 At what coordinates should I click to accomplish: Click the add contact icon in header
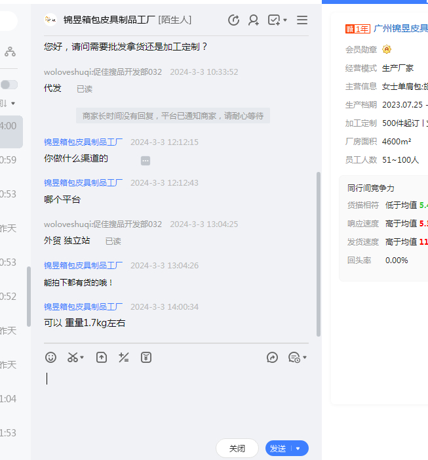253,20
